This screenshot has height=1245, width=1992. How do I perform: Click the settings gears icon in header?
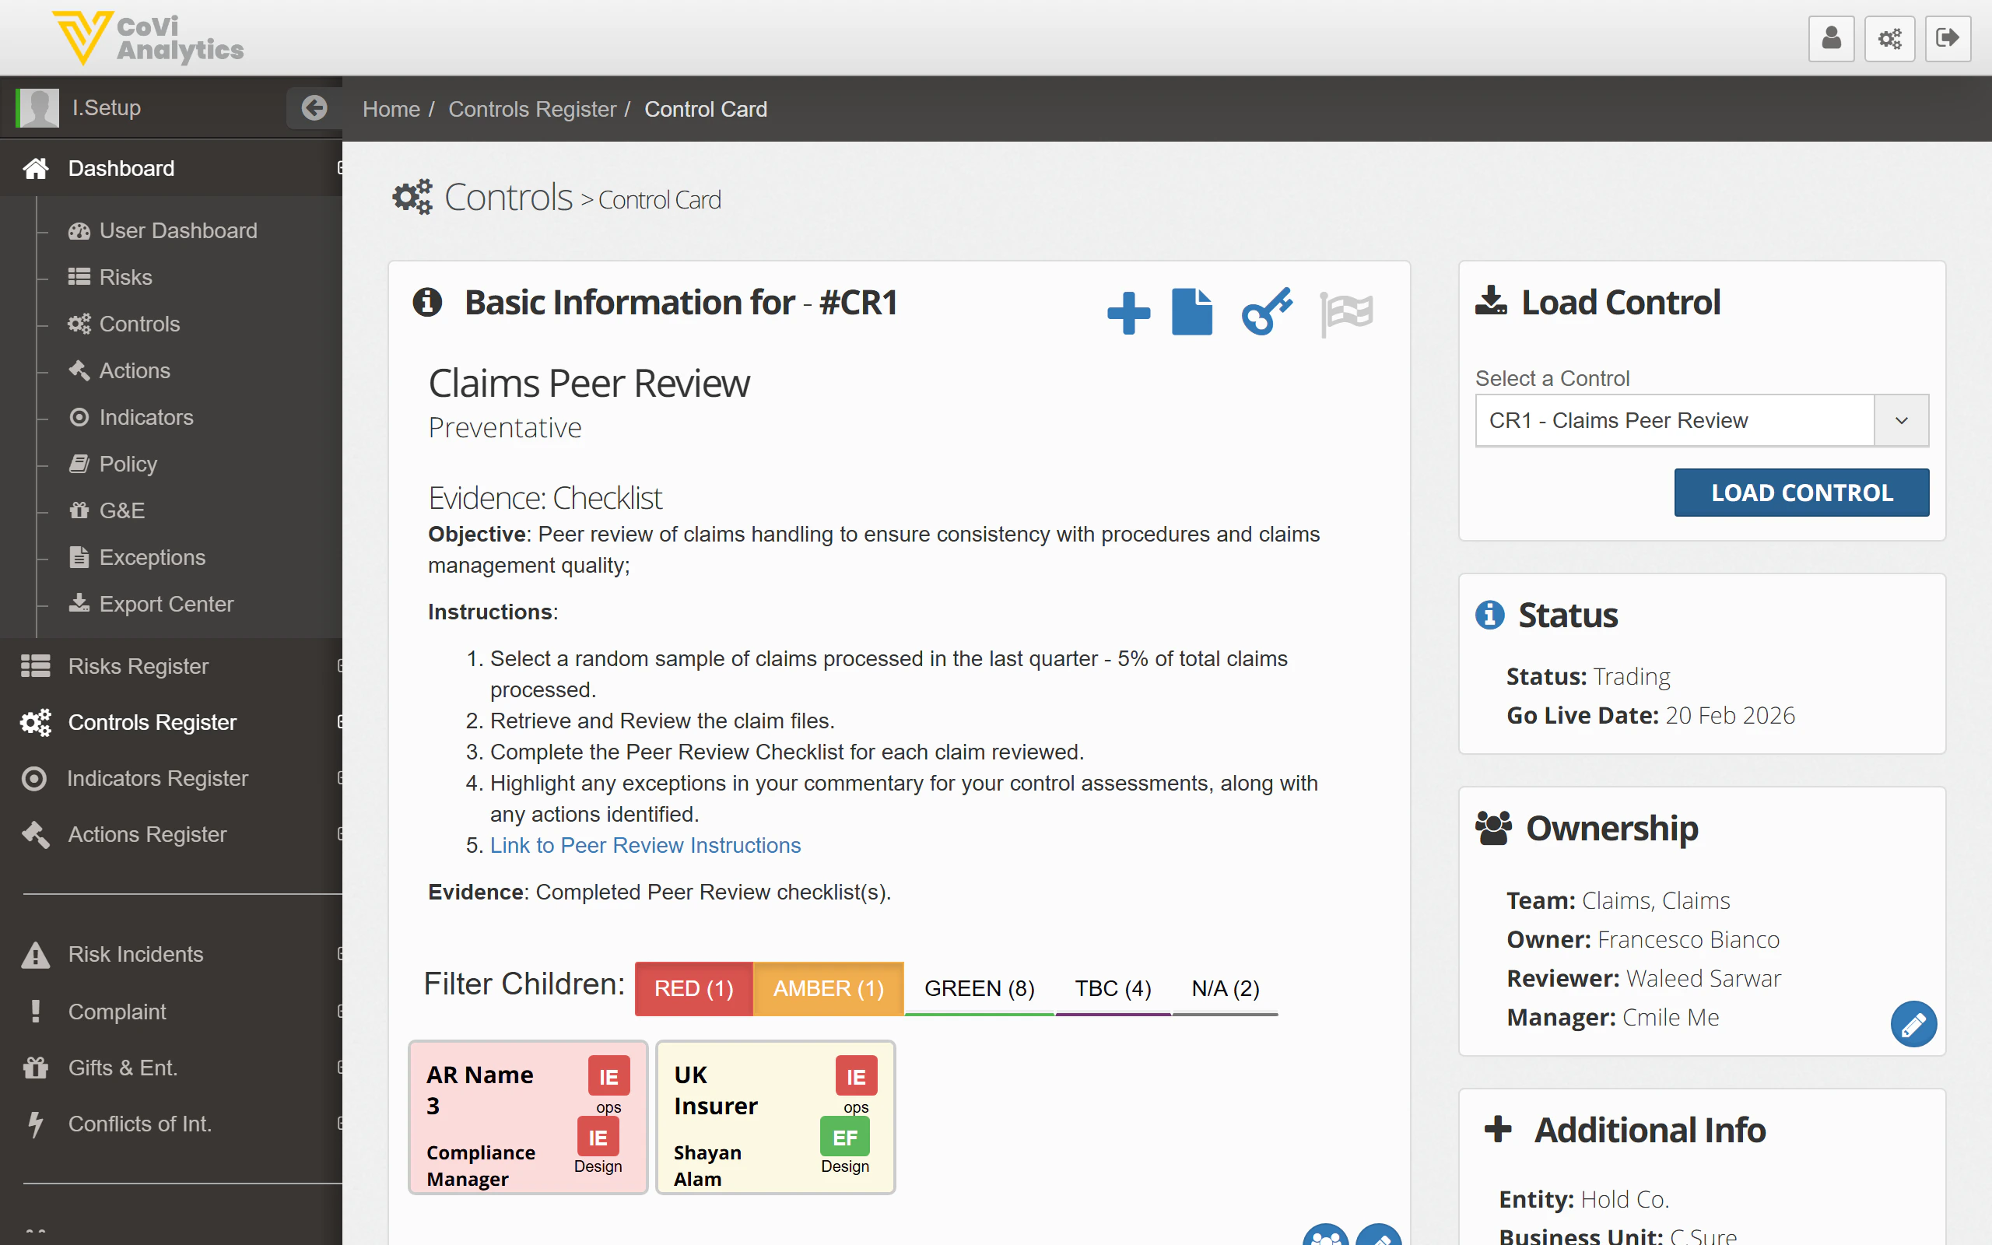[1889, 38]
